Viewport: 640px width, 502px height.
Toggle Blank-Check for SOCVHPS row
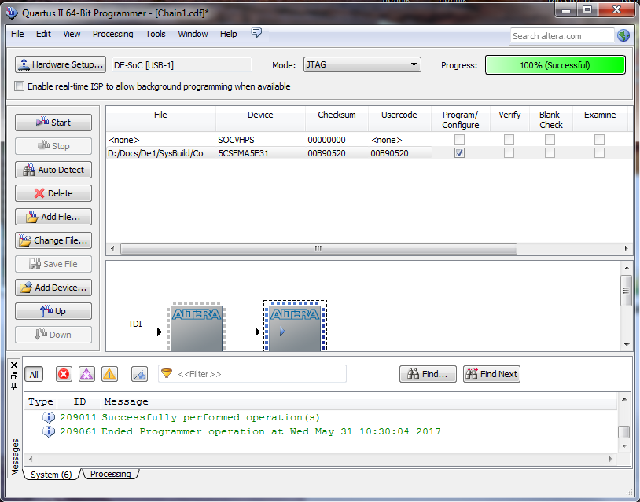[x=550, y=140]
